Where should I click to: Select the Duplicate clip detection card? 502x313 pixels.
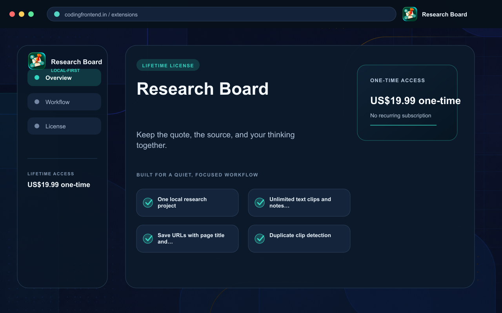pyautogui.click(x=299, y=239)
